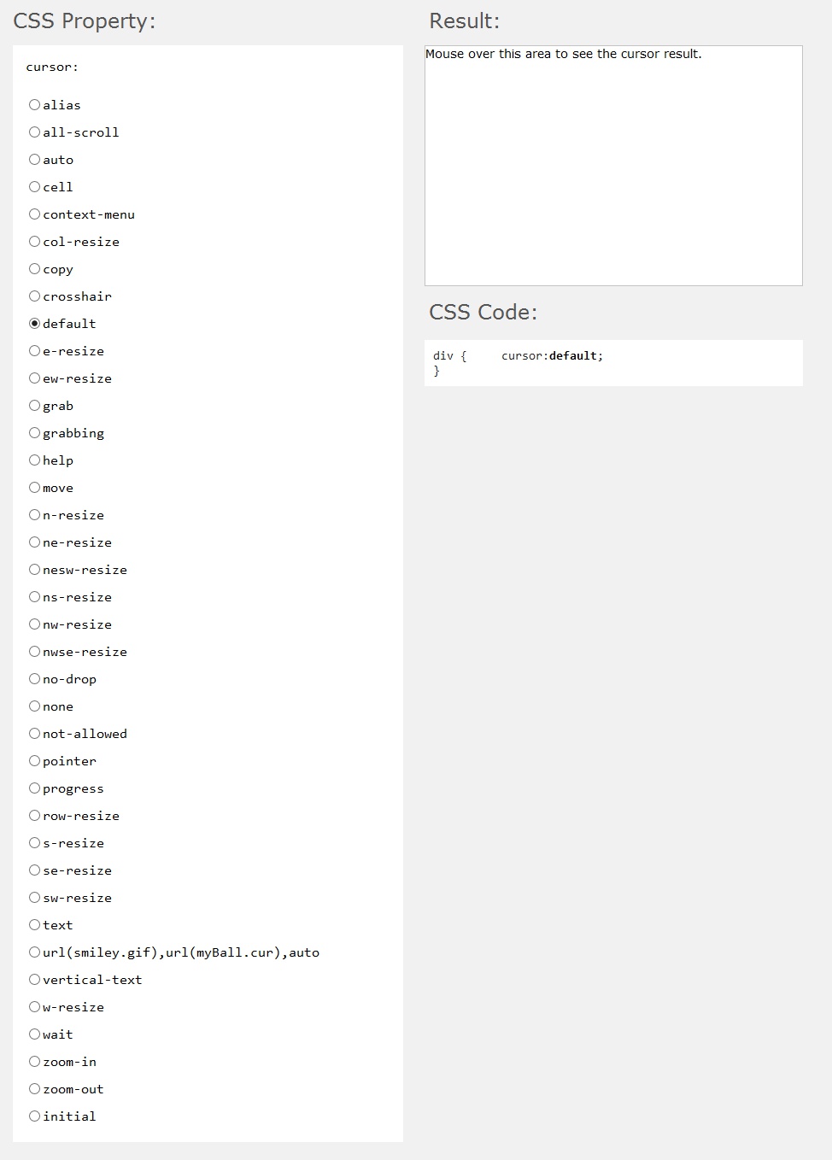This screenshot has height=1160, width=832.
Task: Select the initial cursor value
Action: pyautogui.click(x=35, y=1116)
